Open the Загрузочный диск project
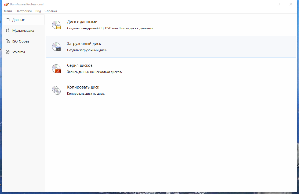The height and width of the screenshot is (194, 299). coord(171,47)
